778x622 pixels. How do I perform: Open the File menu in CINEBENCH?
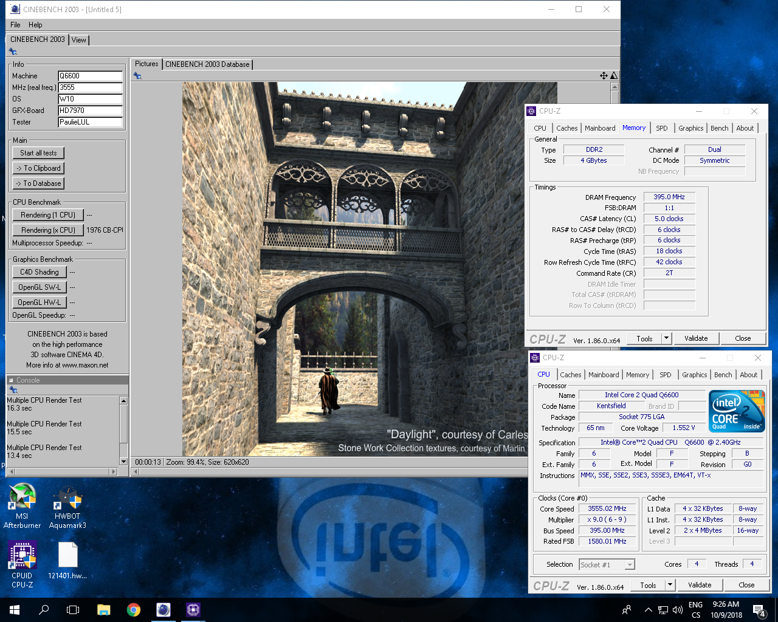point(15,25)
